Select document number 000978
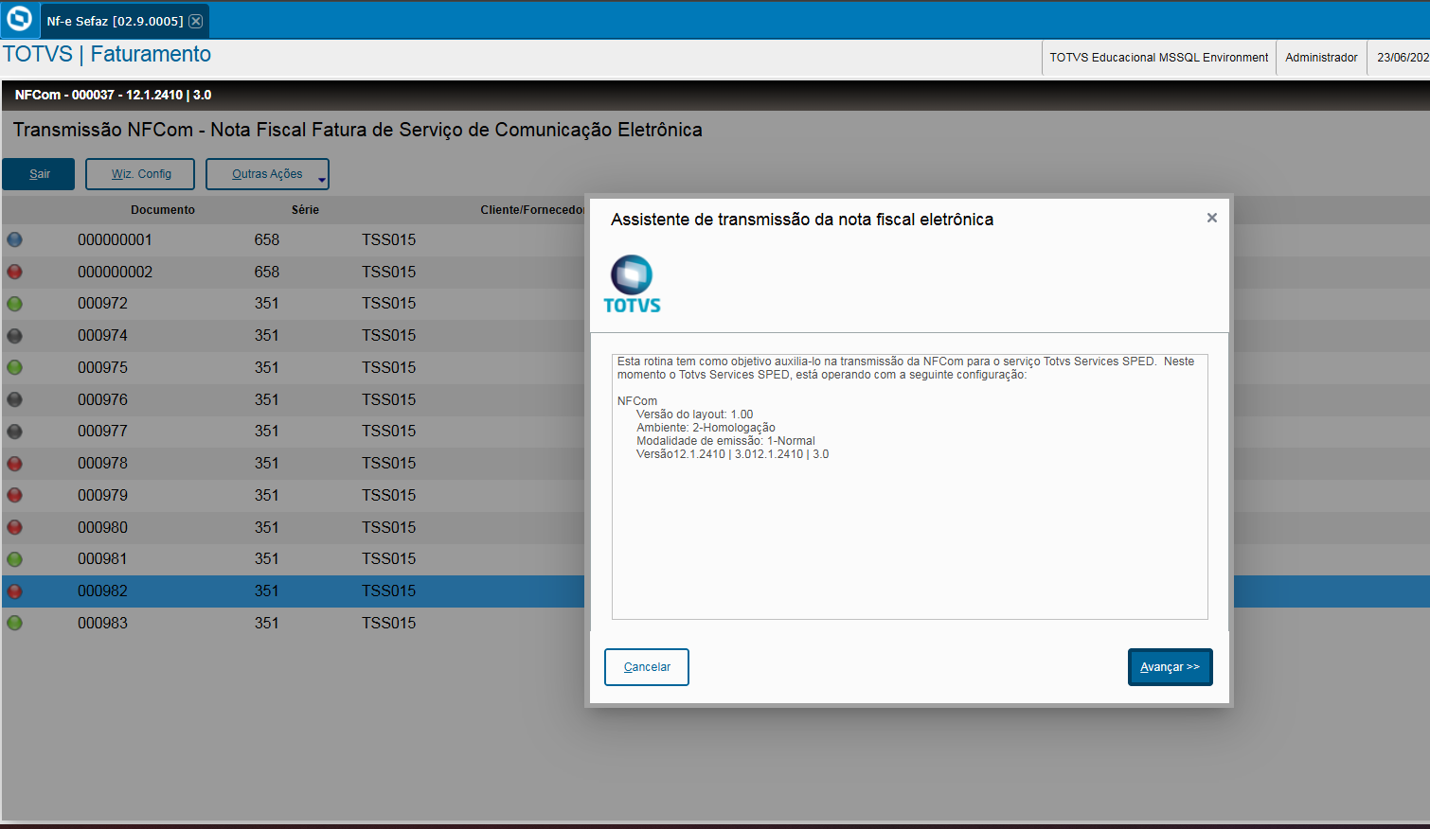This screenshot has height=829, width=1430. pyautogui.click(x=102, y=464)
